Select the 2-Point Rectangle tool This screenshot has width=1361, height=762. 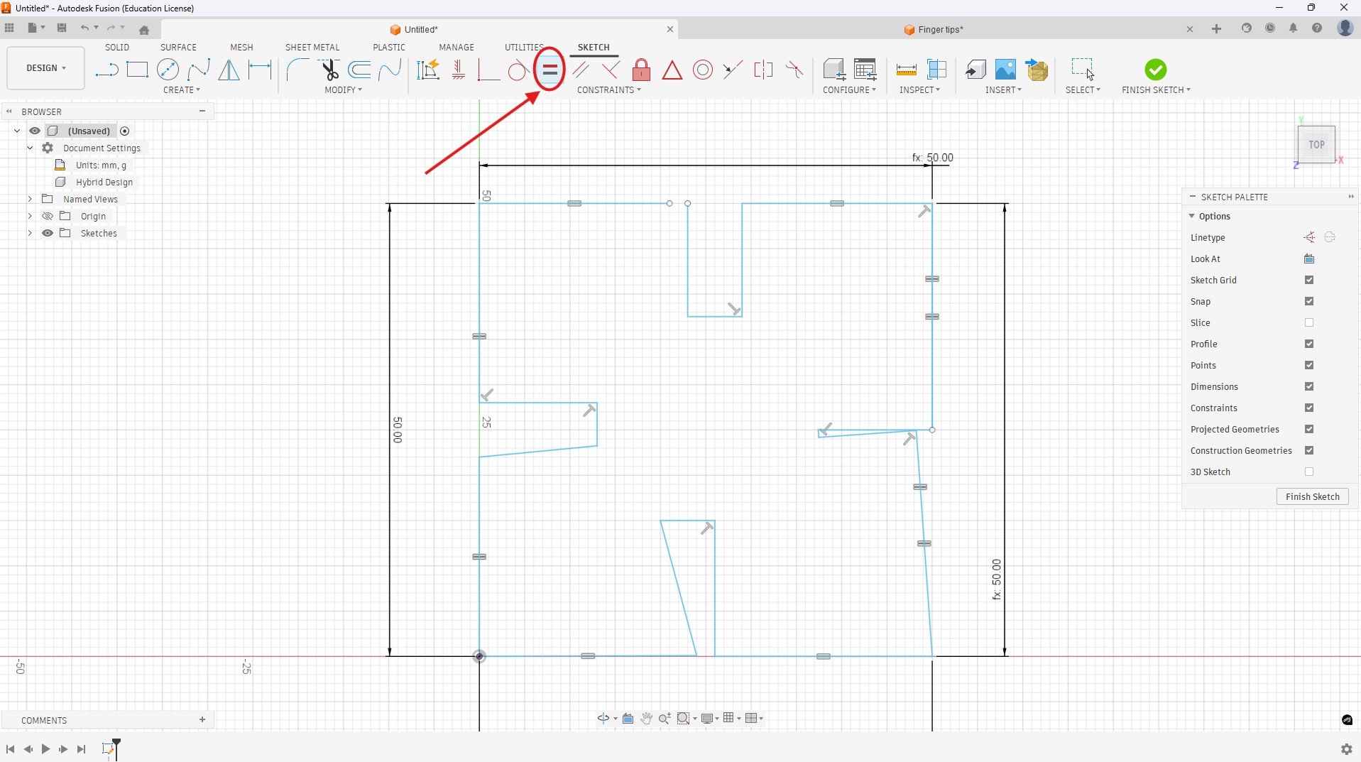[x=137, y=70]
